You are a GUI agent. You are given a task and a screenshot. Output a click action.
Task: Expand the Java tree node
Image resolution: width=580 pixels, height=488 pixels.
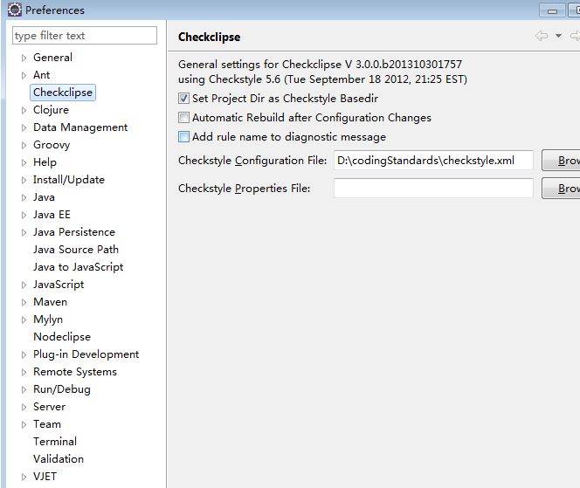click(x=24, y=197)
